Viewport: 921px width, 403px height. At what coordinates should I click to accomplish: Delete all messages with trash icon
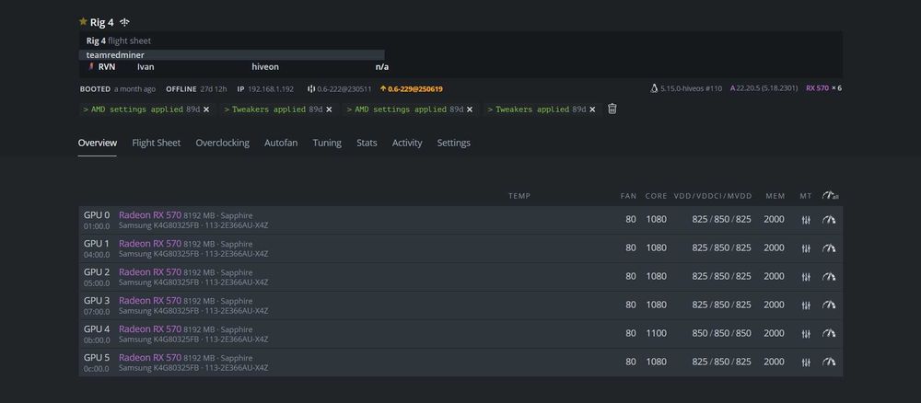tap(612, 109)
